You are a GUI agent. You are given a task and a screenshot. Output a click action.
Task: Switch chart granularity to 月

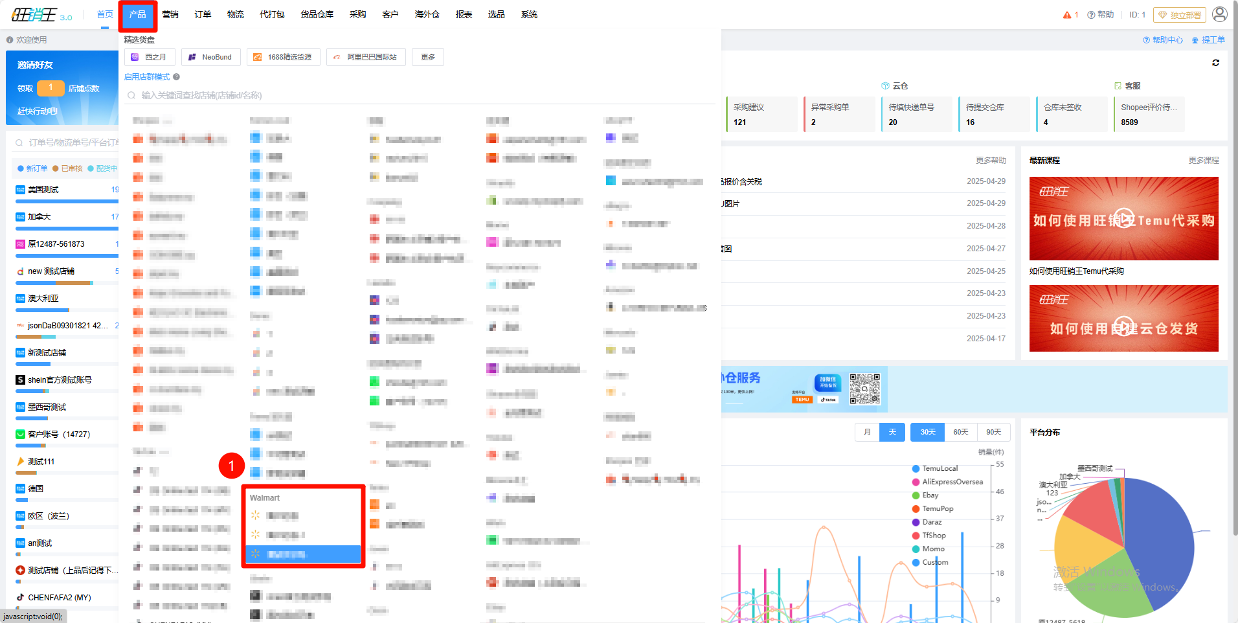coord(867,432)
